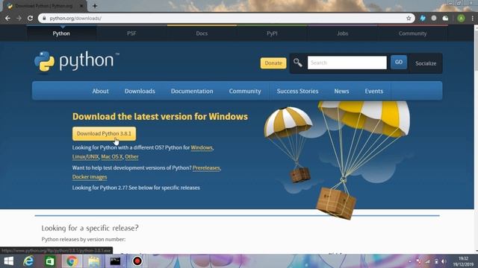Click the Download Python 3.8.1 button
Viewport: 478px width, 268px height.
click(x=104, y=134)
